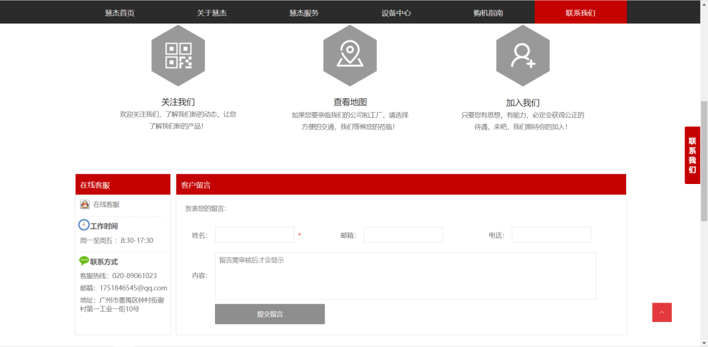Screen dimensions: 708x347
Task: Click the 在线客服 link next to QQ icon
Action: (107, 204)
